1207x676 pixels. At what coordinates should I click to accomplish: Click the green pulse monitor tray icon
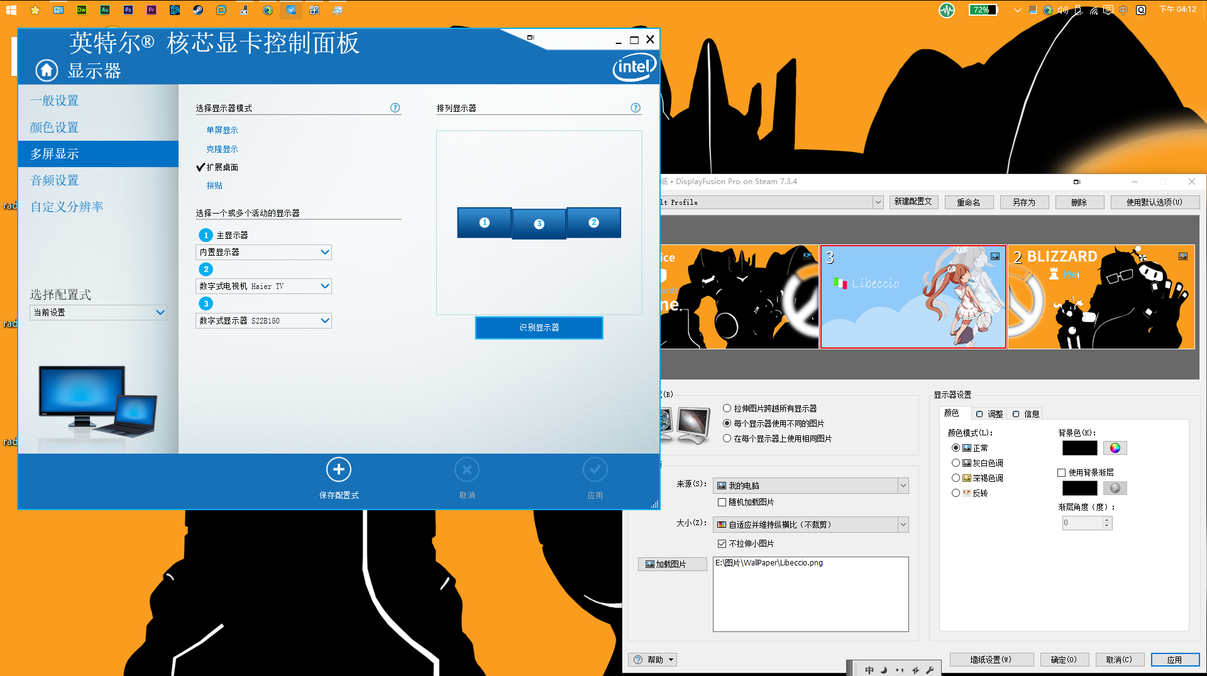tap(947, 9)
